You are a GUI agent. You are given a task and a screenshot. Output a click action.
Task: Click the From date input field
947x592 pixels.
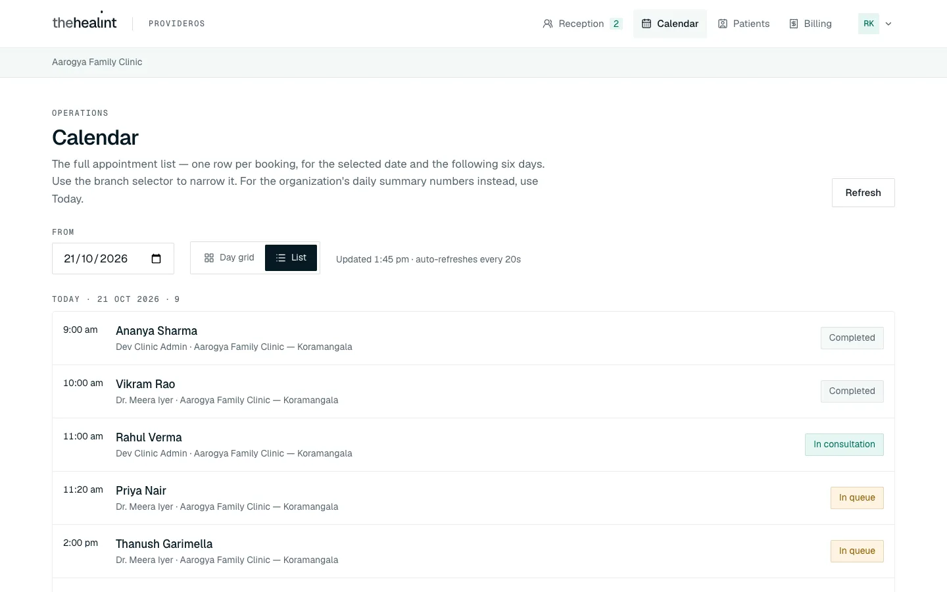point(113,259)
